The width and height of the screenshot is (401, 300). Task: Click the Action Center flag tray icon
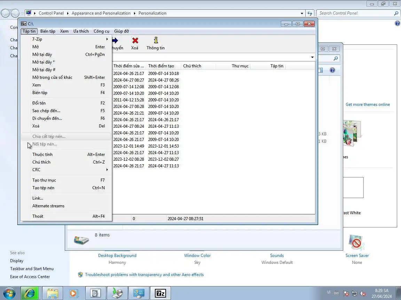(346, 293)
